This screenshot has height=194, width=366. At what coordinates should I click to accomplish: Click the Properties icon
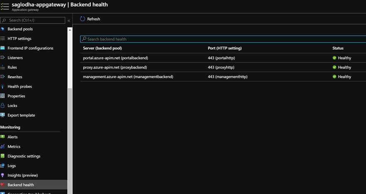click(x=2, y=96)
